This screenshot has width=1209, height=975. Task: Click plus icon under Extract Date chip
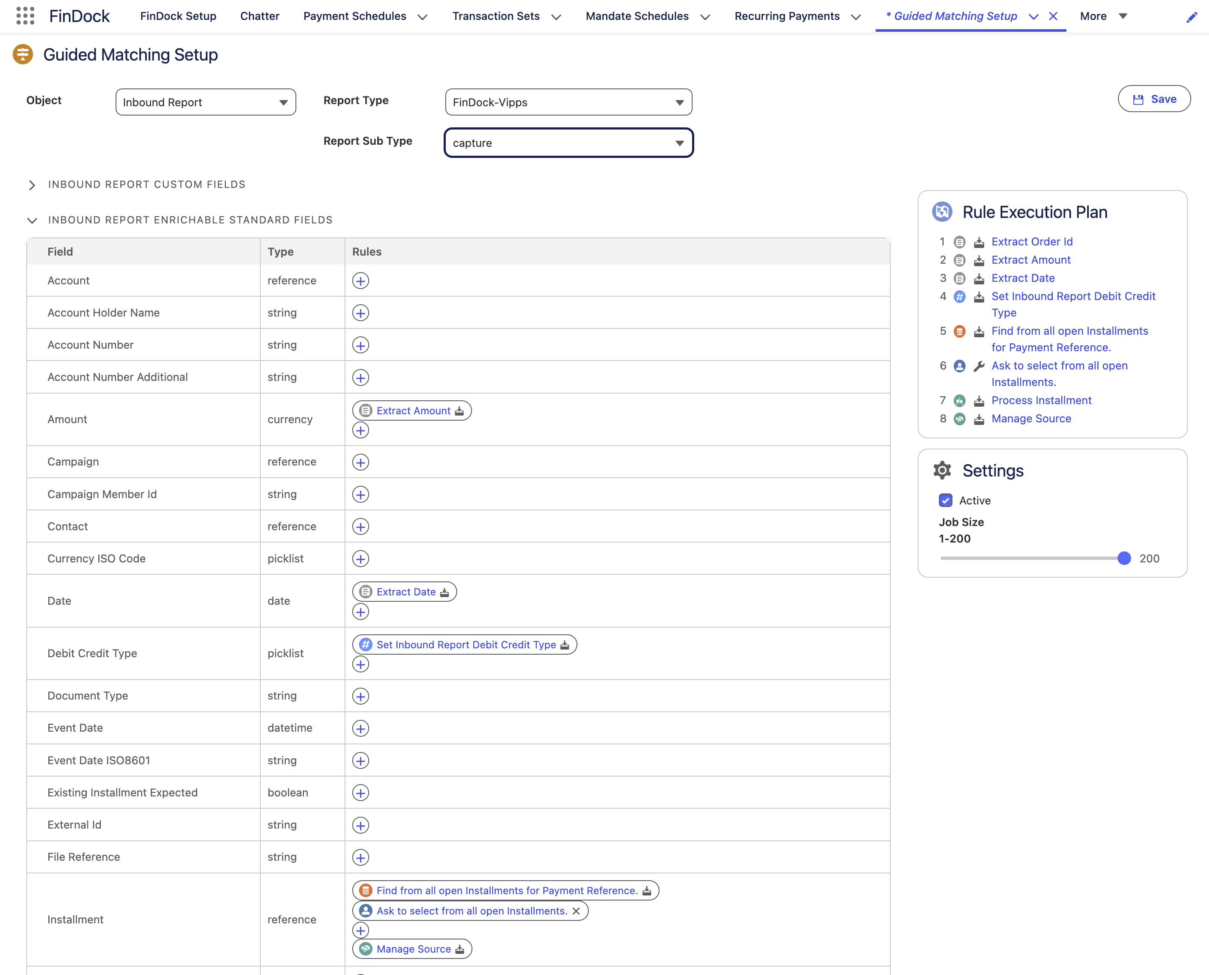(x=361, y=611)
